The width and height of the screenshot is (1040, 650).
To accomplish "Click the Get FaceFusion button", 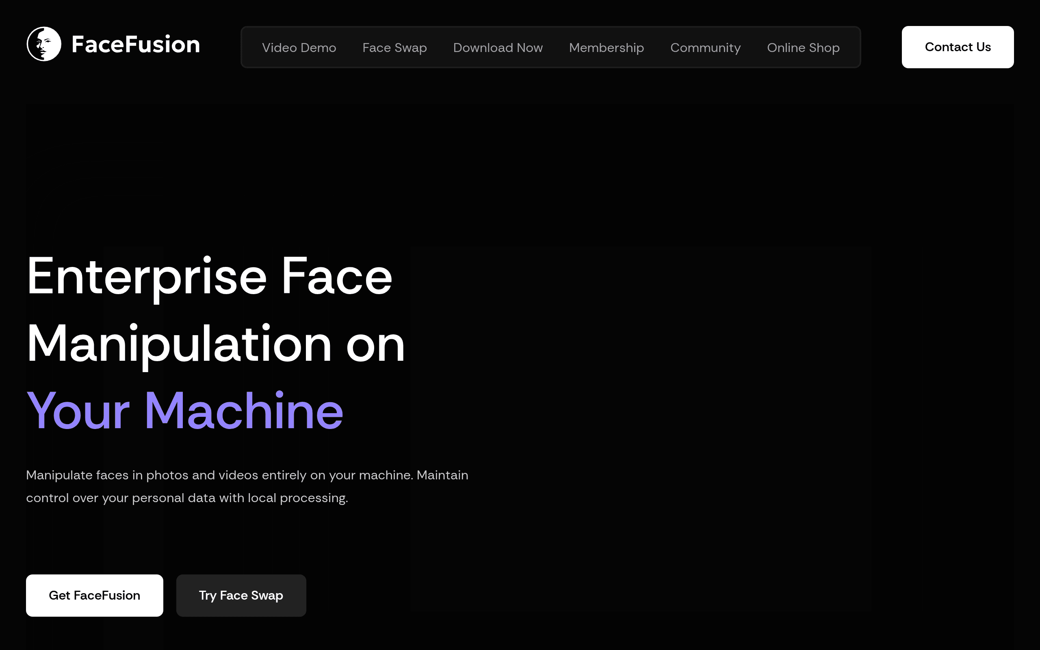I will coord(95,596).
